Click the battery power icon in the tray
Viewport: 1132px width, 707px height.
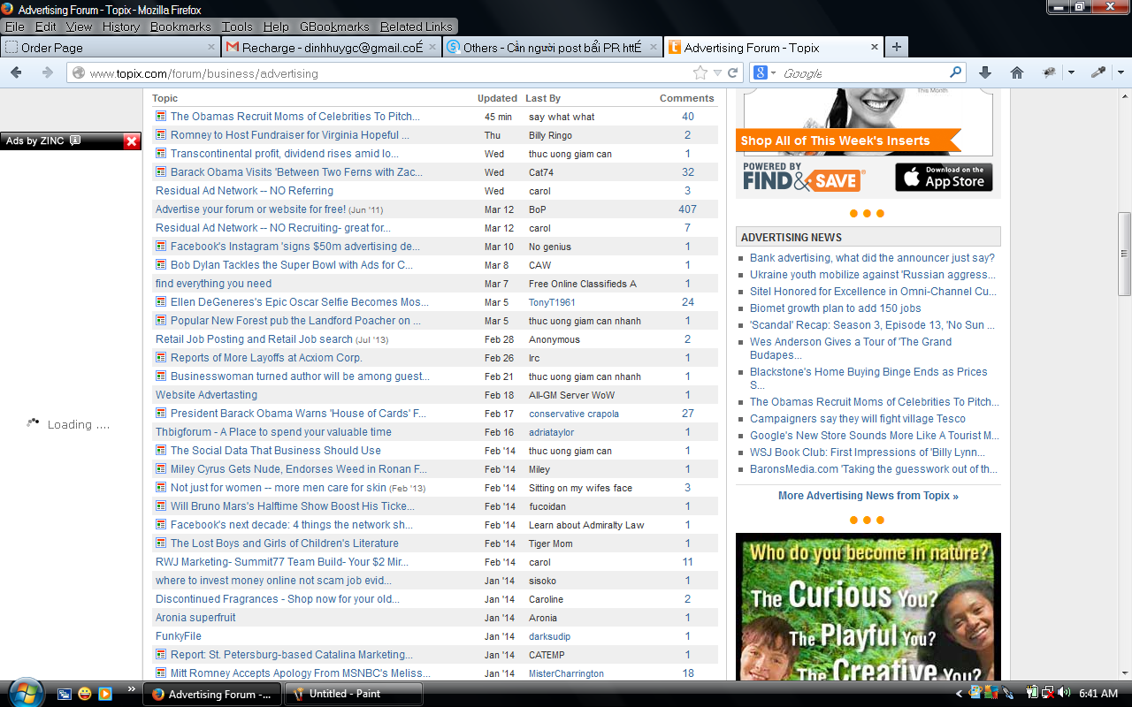[1031, 693]
